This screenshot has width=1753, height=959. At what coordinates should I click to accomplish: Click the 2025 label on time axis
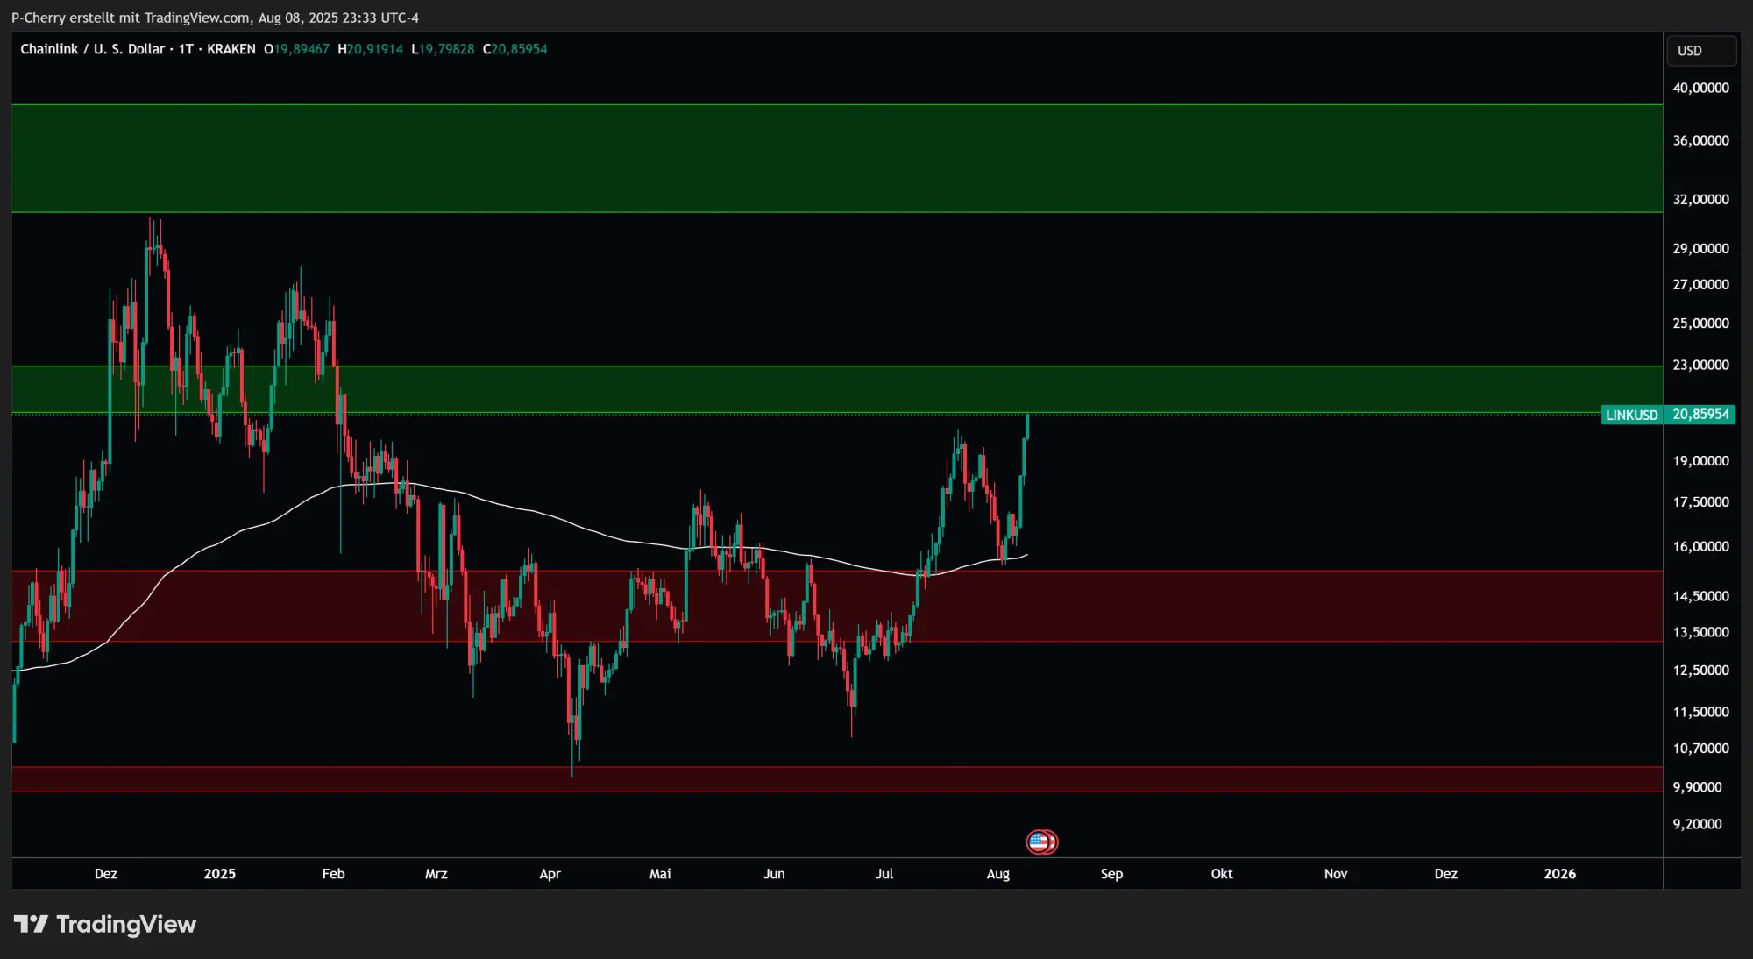[220, 874]
